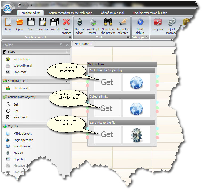202x190 pixels.
Task: Collapse the Steps section chevron
Action: tap(67, 52)
